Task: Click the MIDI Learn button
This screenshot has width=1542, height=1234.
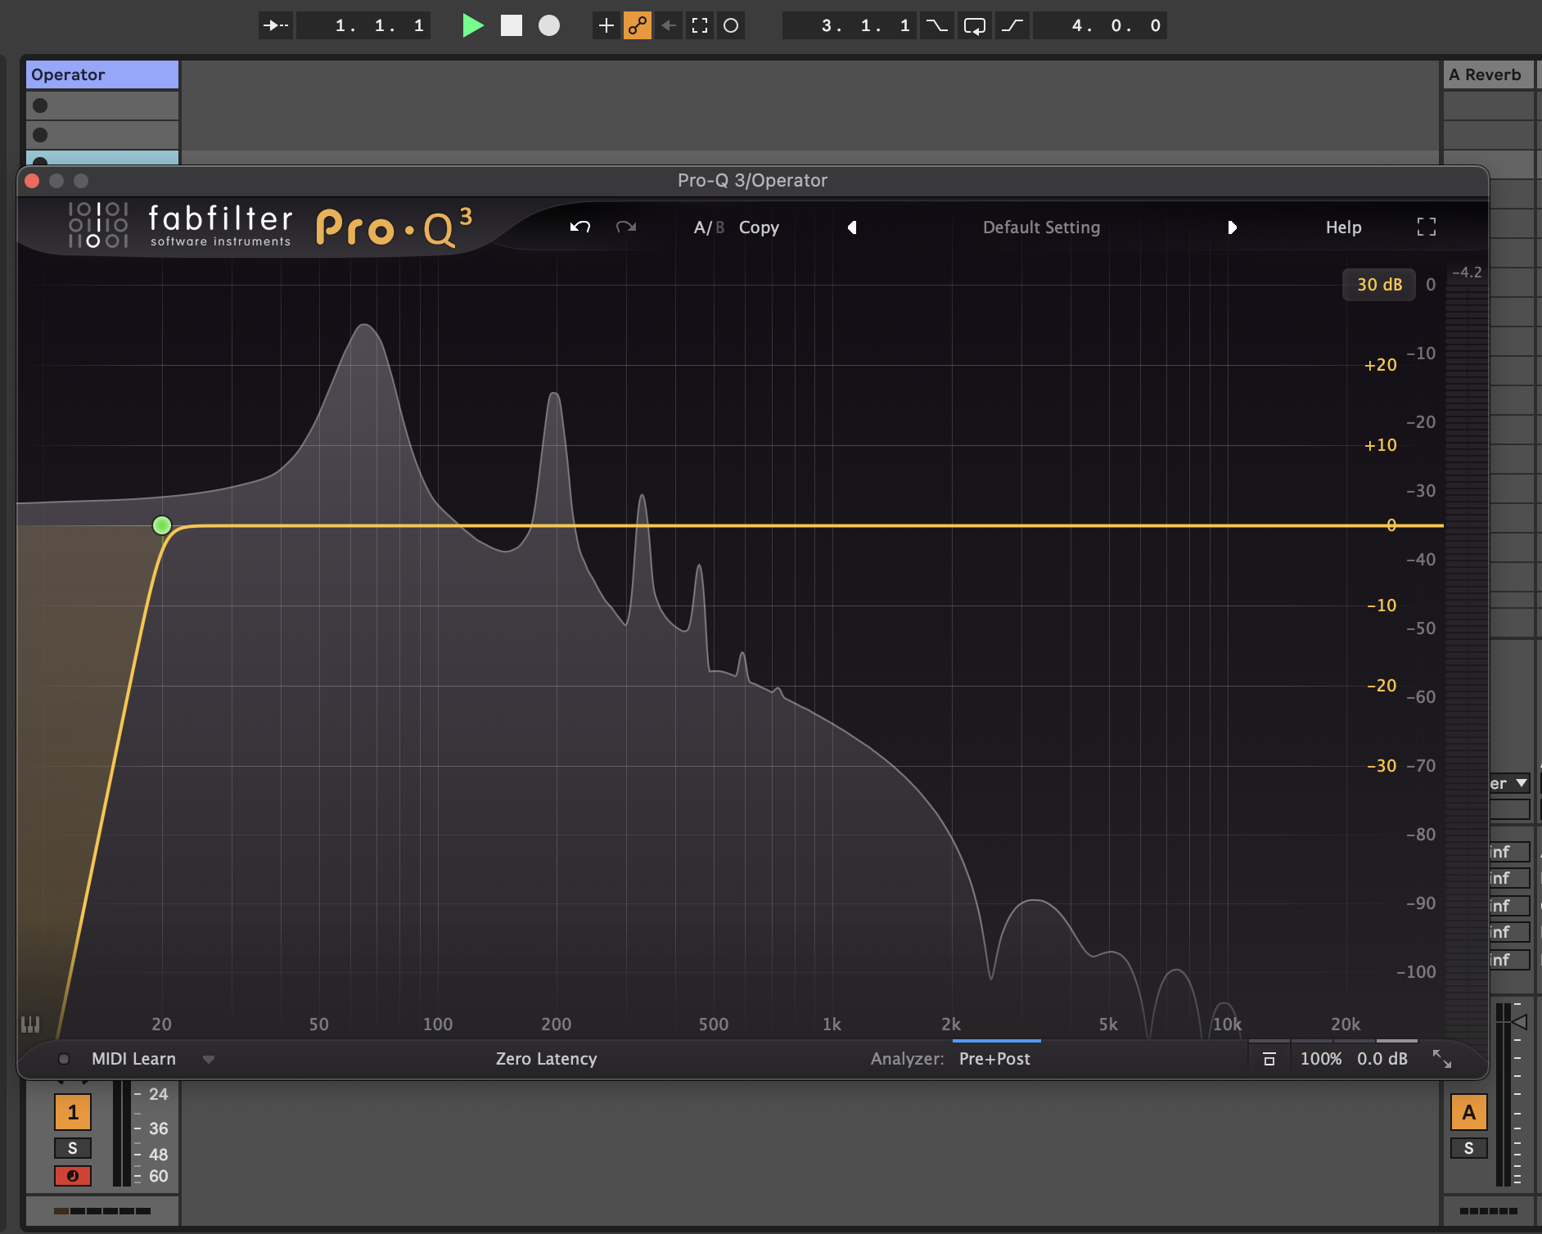Action: pyautogui.click(x=133, y=1059)
